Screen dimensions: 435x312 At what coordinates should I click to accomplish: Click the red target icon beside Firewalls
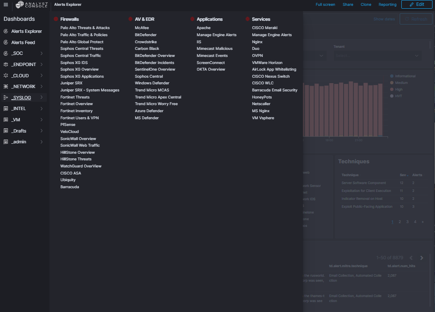point(56,19)
